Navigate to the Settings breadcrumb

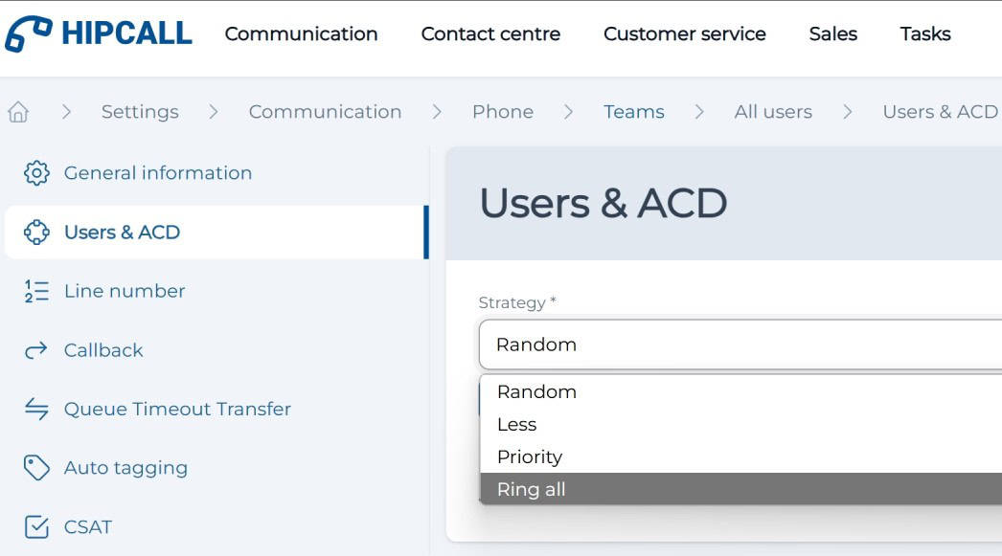coord(140,112)
